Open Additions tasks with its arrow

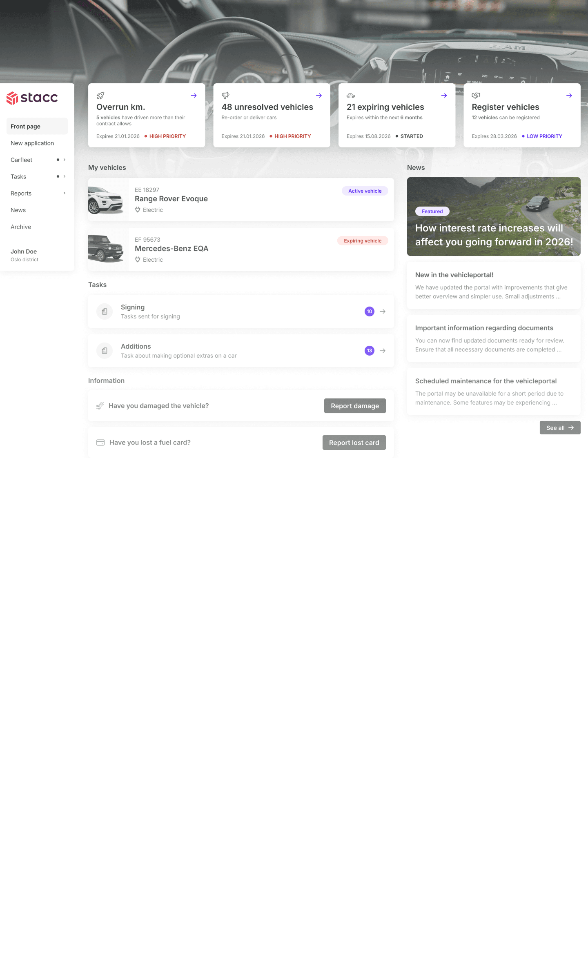coord(383,351)
